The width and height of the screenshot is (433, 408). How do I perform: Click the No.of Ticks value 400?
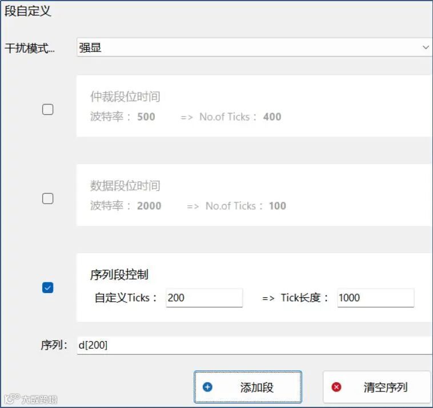click(x=272, y=117)
